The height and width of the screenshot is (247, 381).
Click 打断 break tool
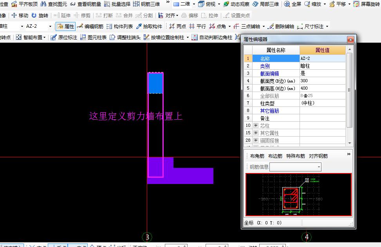(104, 15)
